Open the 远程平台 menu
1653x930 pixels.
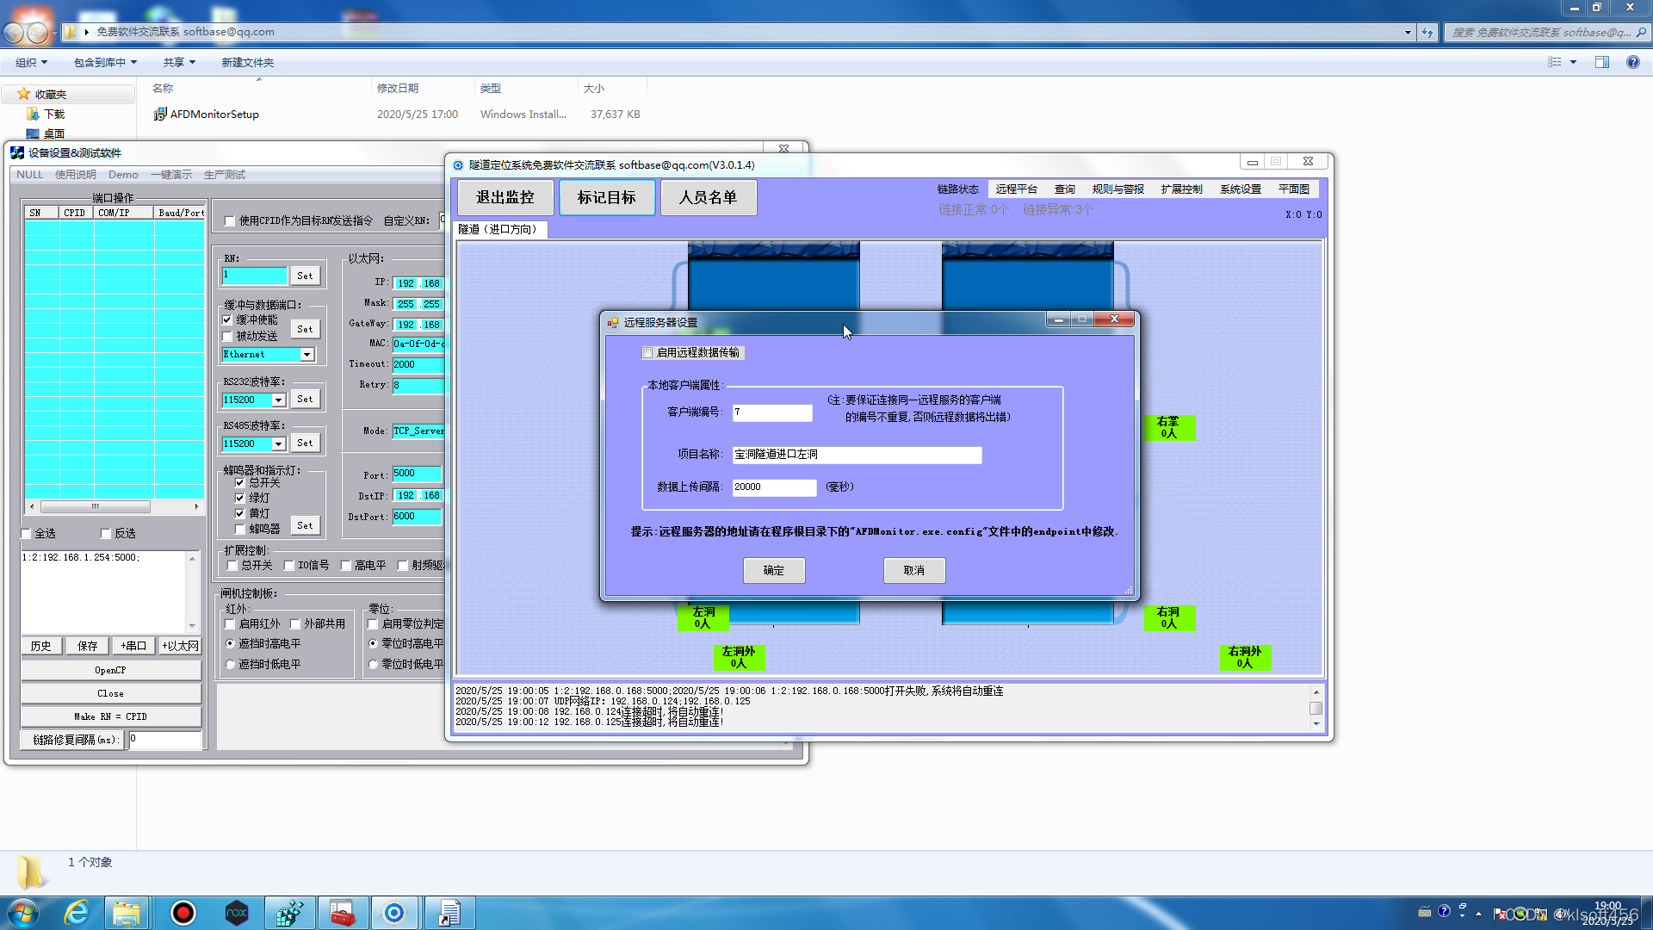pos(1016,189)
